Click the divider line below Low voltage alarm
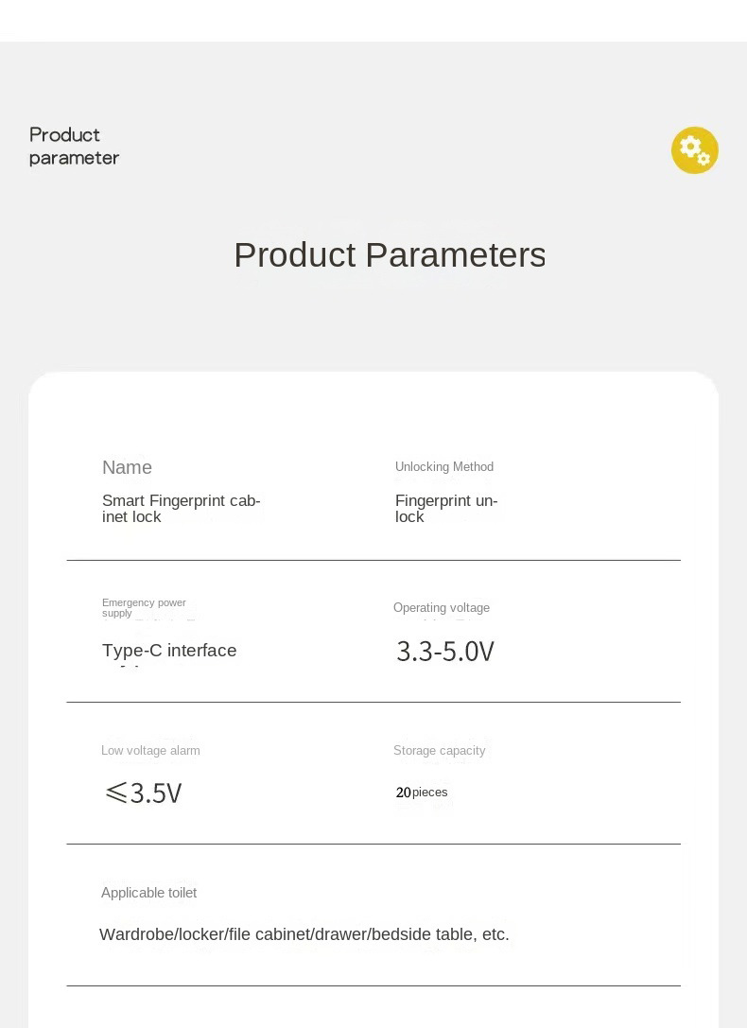747x1028 pixels. [373, 845]
